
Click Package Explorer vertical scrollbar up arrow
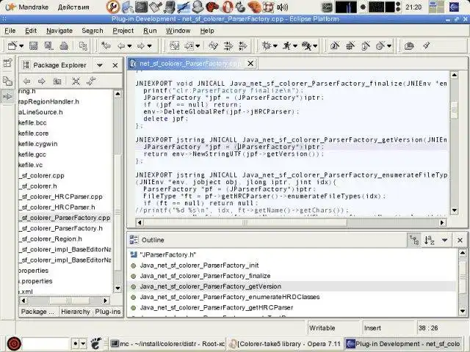pyautogui.click(x=117, y=94)
